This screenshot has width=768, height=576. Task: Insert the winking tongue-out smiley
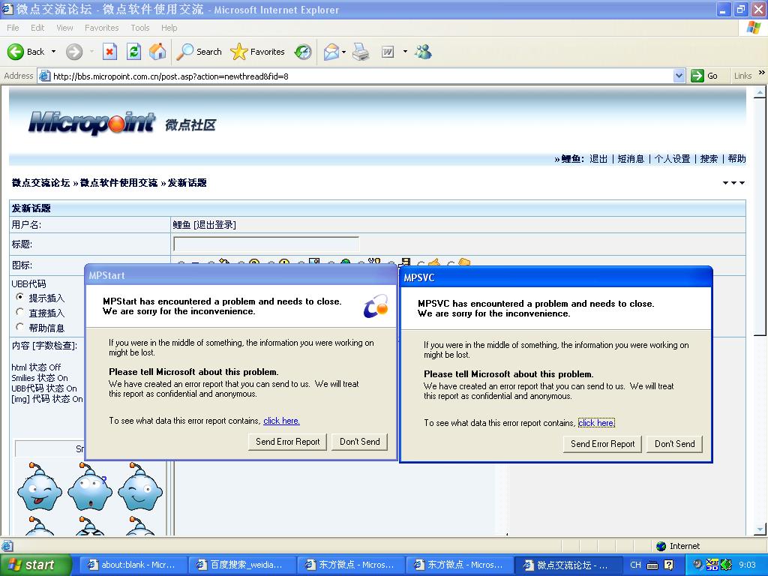(x=40, y=487)
